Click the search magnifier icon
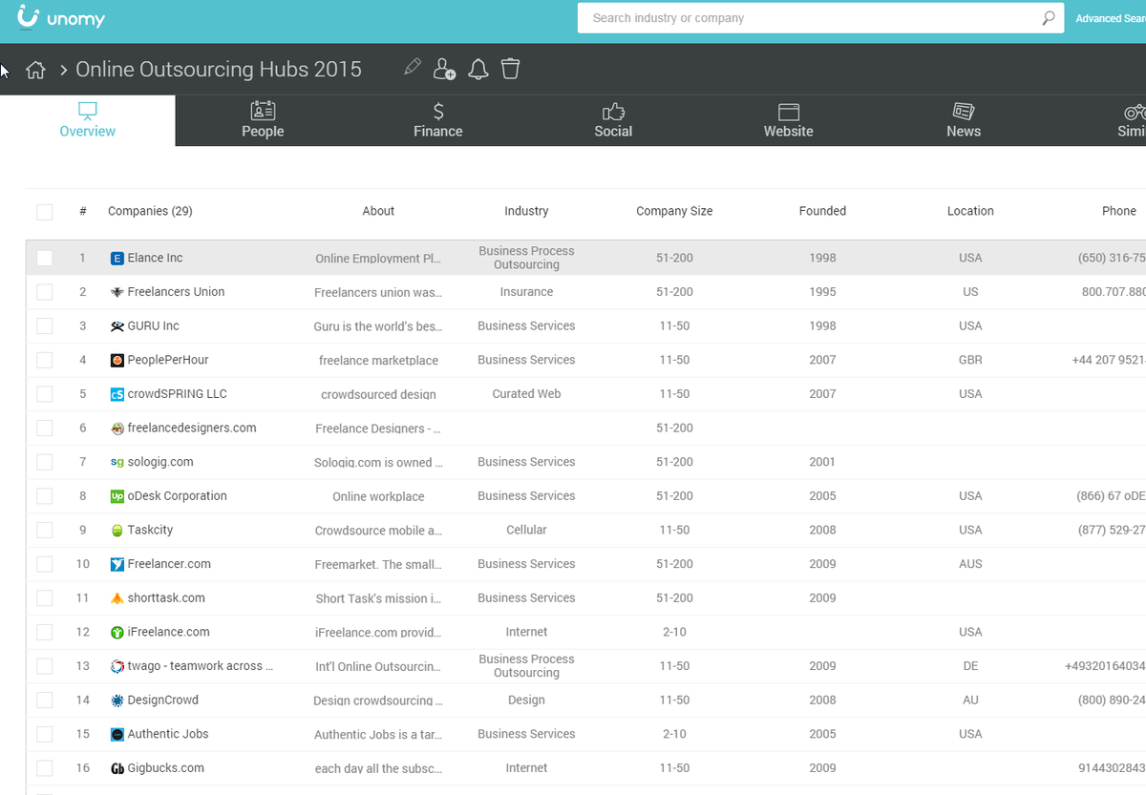The width and height of the screenshot is (1146, 795). point(1049,18)
